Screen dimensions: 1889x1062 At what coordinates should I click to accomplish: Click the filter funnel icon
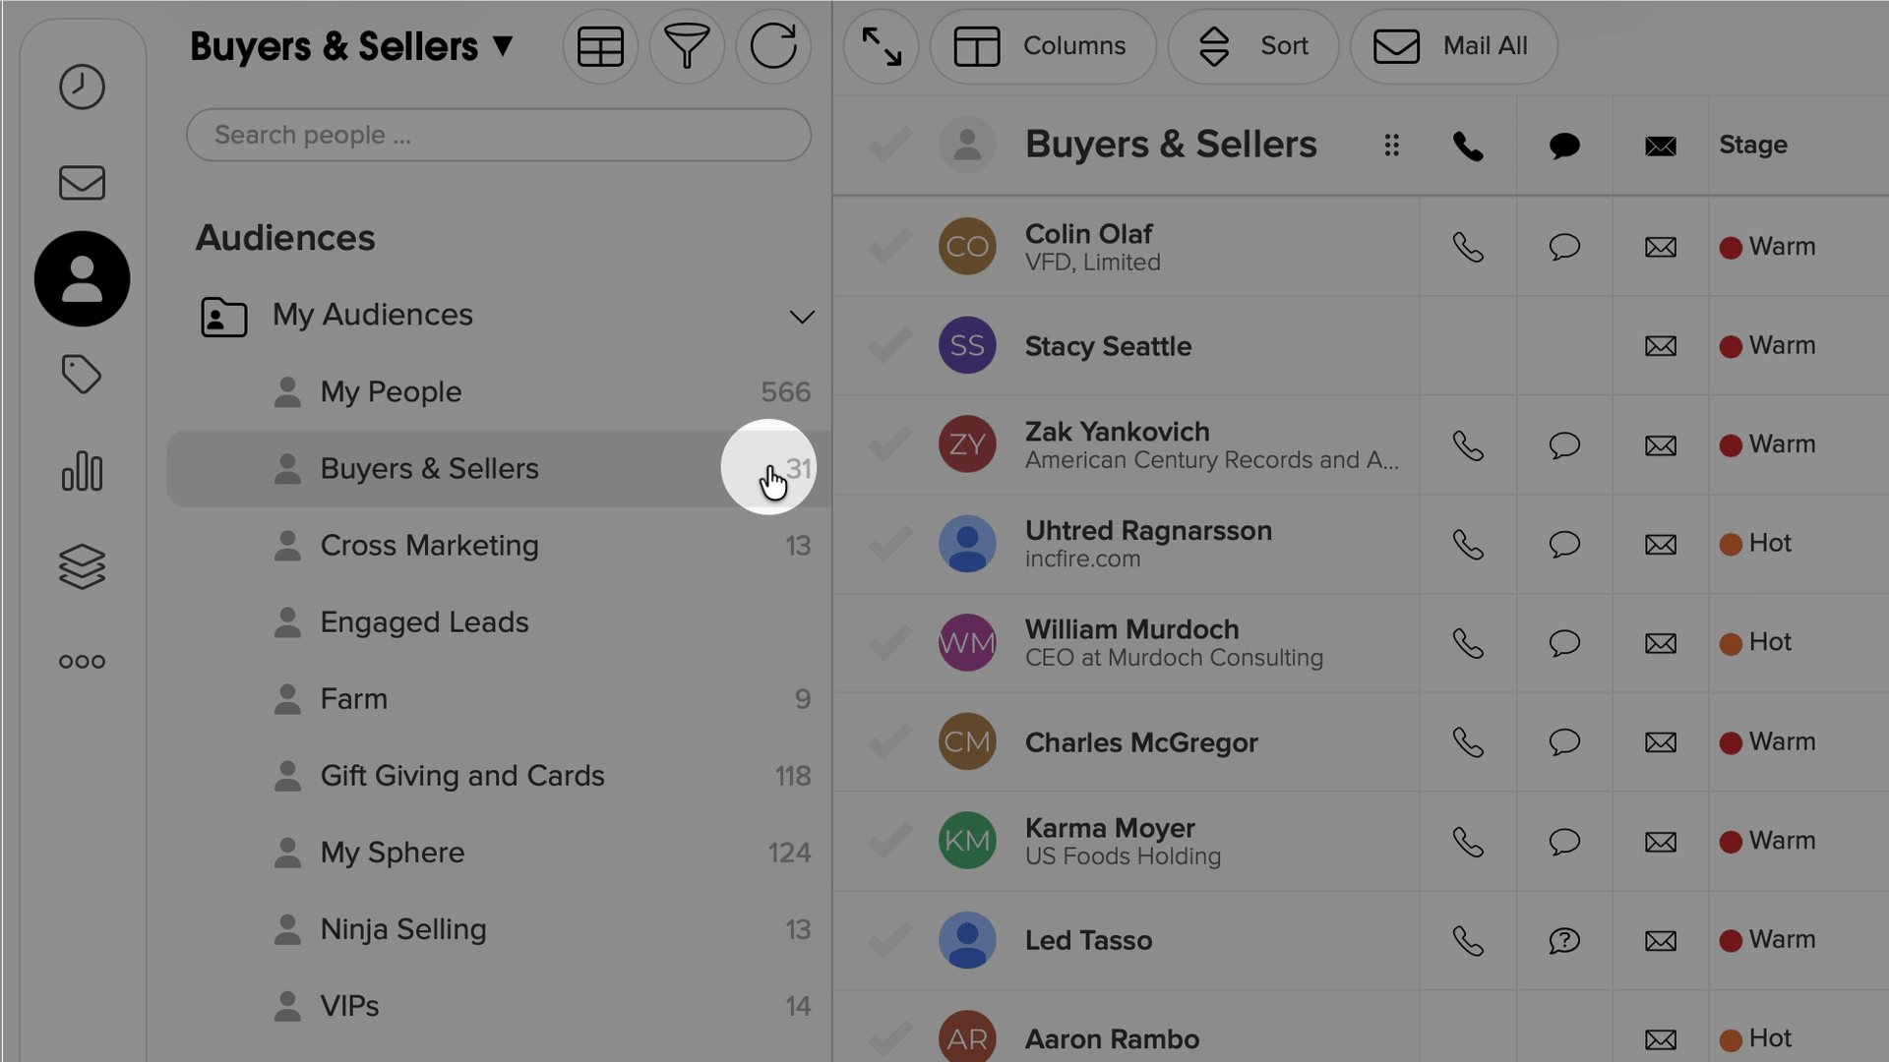[x=687, y=46]
